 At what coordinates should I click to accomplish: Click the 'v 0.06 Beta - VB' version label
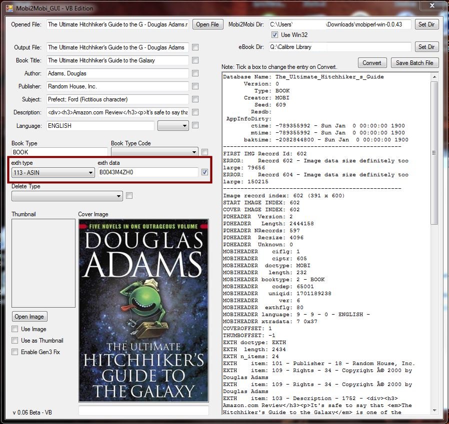[x=32, y=413]
